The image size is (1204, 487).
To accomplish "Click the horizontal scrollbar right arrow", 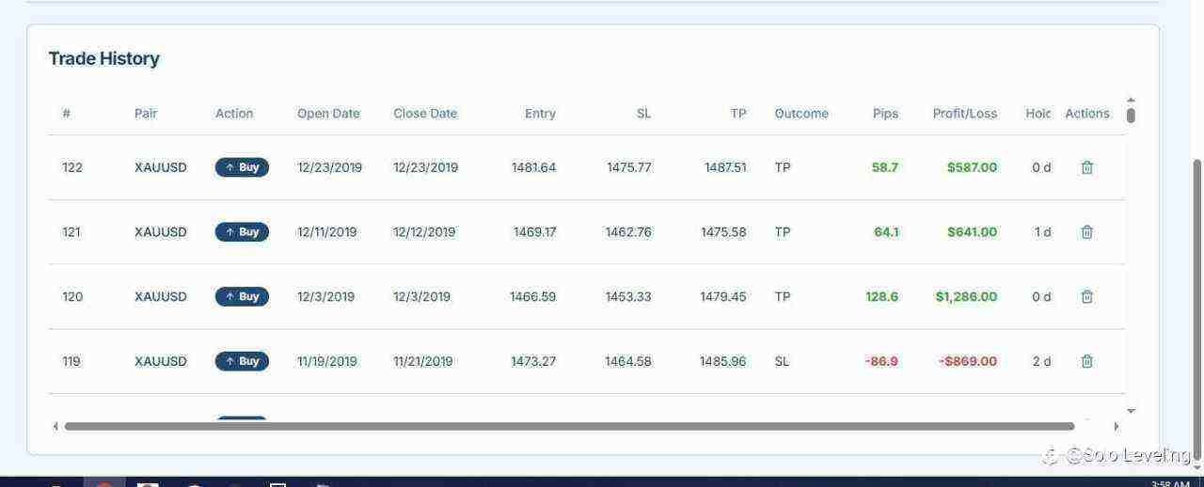I will [1117, 426].
